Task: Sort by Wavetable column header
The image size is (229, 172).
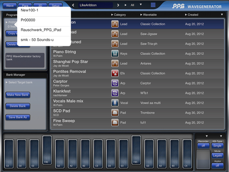Action: pyautogui.click(x=148, y=15)
